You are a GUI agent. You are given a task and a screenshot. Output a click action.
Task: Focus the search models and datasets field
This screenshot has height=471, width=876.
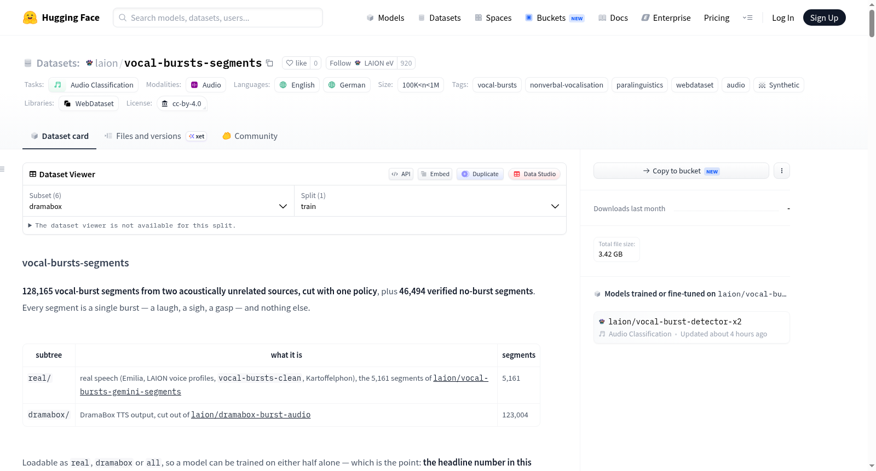click(218, 18)
